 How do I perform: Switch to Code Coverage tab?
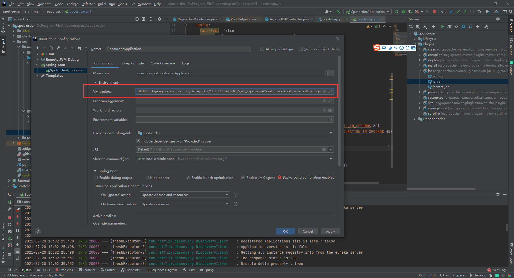[163, 63]
